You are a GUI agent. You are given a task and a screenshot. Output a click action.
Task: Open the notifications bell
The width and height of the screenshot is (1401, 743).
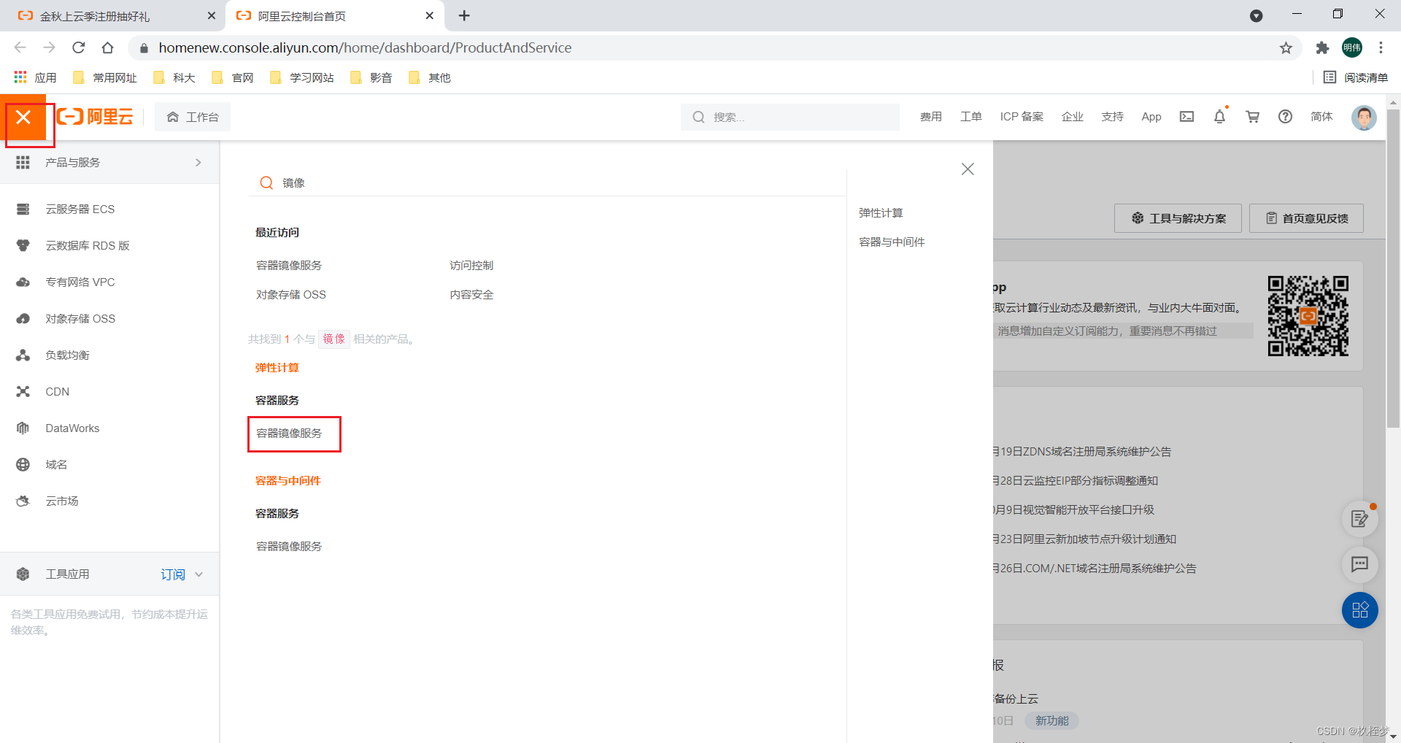click(x=1219, y=117)
